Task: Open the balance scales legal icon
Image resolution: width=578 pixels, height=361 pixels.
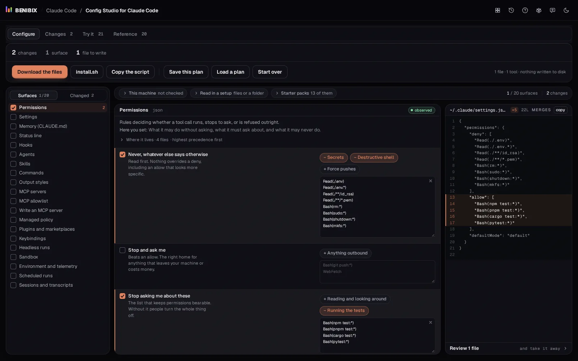Action: 539,10
